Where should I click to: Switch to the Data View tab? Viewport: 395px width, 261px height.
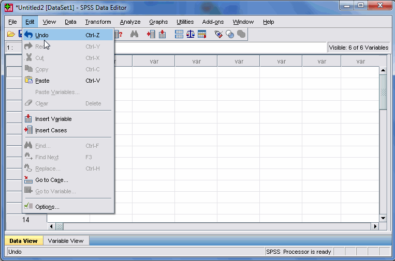[24, 241]
